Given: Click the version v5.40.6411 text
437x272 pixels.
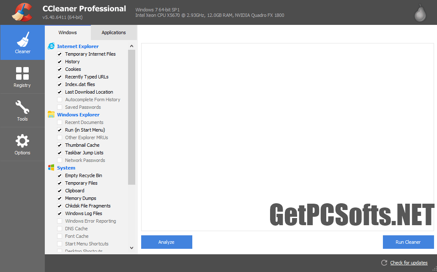Looking at the screenshot, I should coord(63,17).
